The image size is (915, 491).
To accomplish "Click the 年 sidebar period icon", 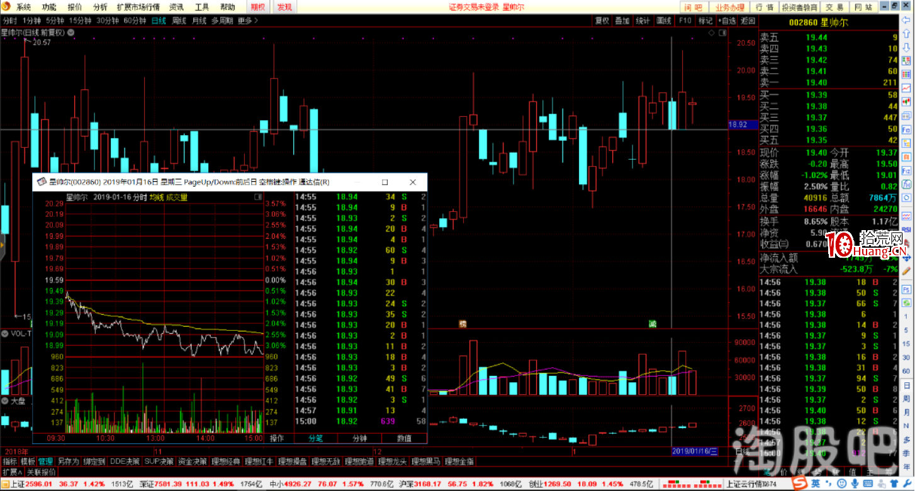I will [x=907, y=466].
